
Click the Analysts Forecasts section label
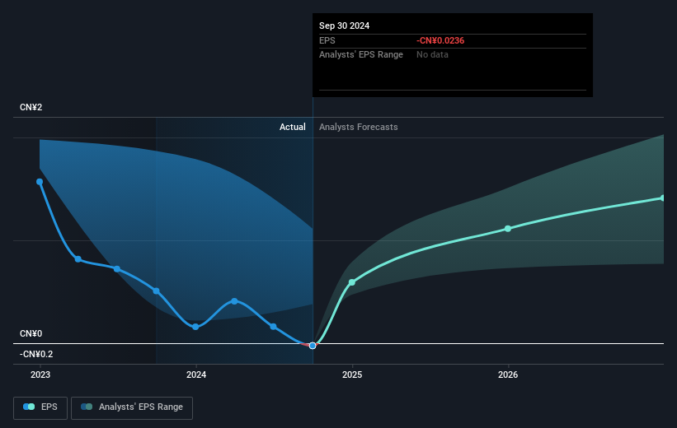click(359, 127)
